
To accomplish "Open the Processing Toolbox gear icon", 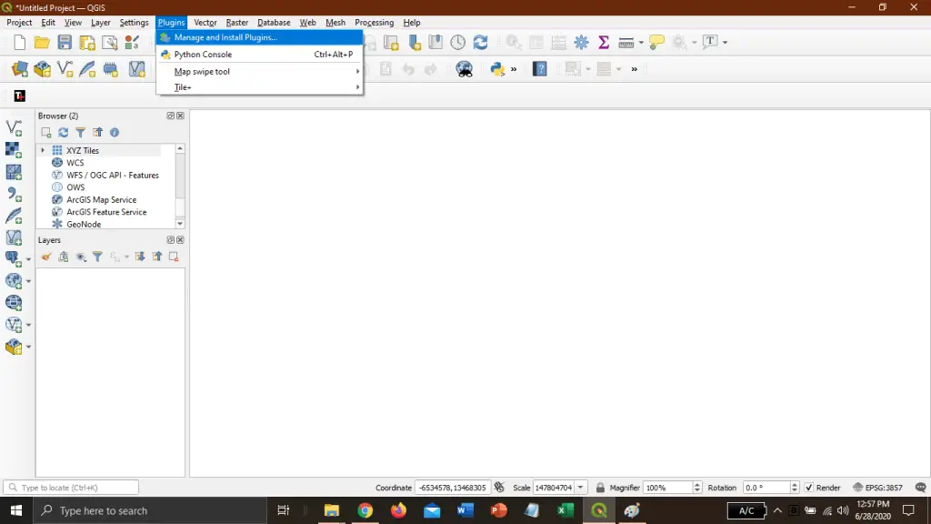I will (581, 42).
